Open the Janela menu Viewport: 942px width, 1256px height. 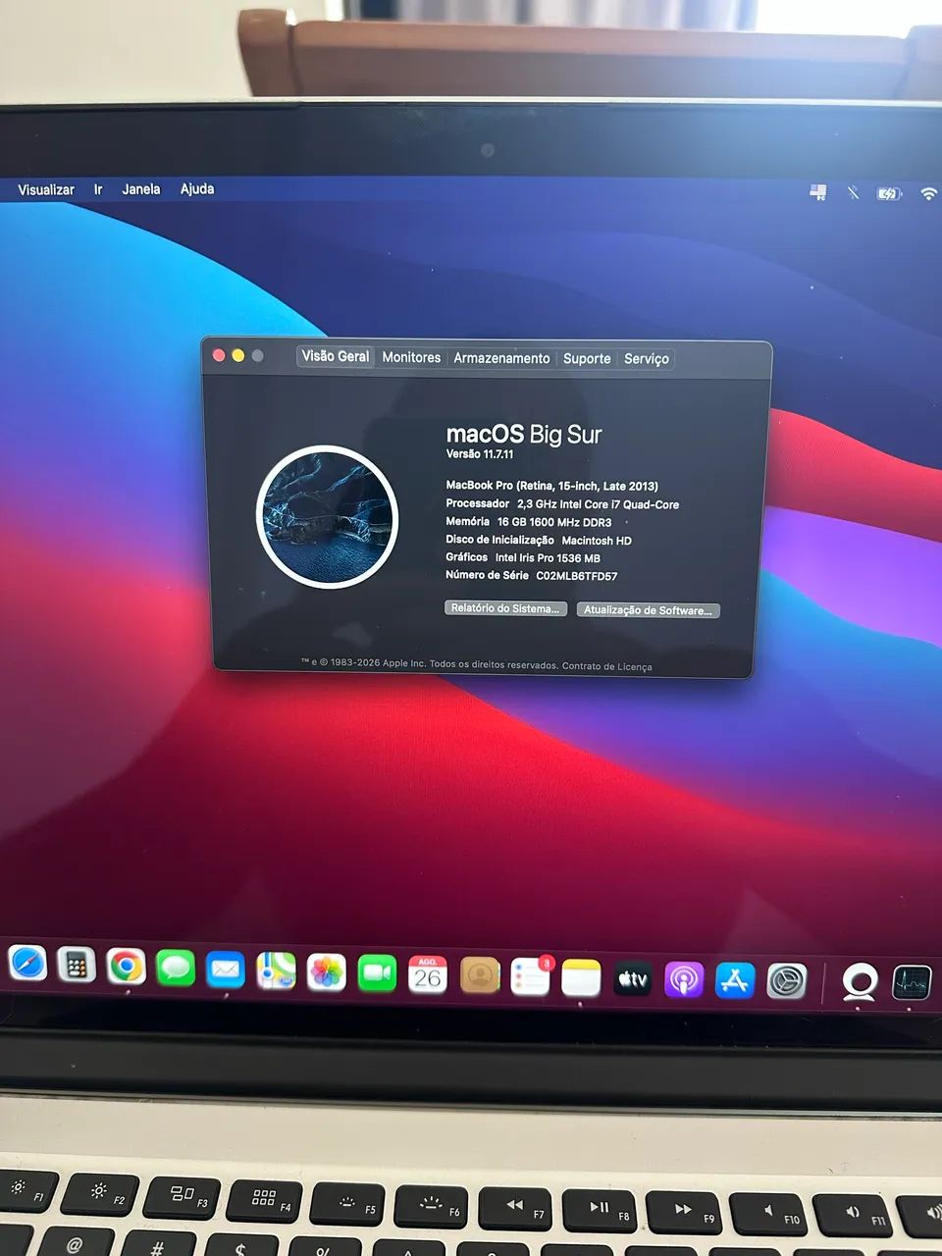141,188
